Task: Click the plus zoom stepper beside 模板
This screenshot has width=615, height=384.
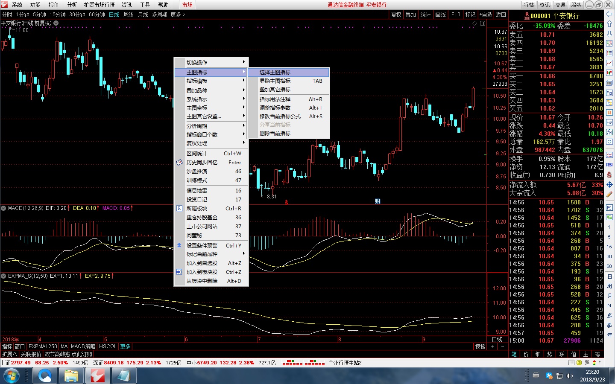Action: pyautogui.click(x=492, y=346)
